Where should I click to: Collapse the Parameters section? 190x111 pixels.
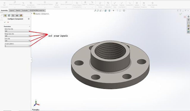pos(29,26)
